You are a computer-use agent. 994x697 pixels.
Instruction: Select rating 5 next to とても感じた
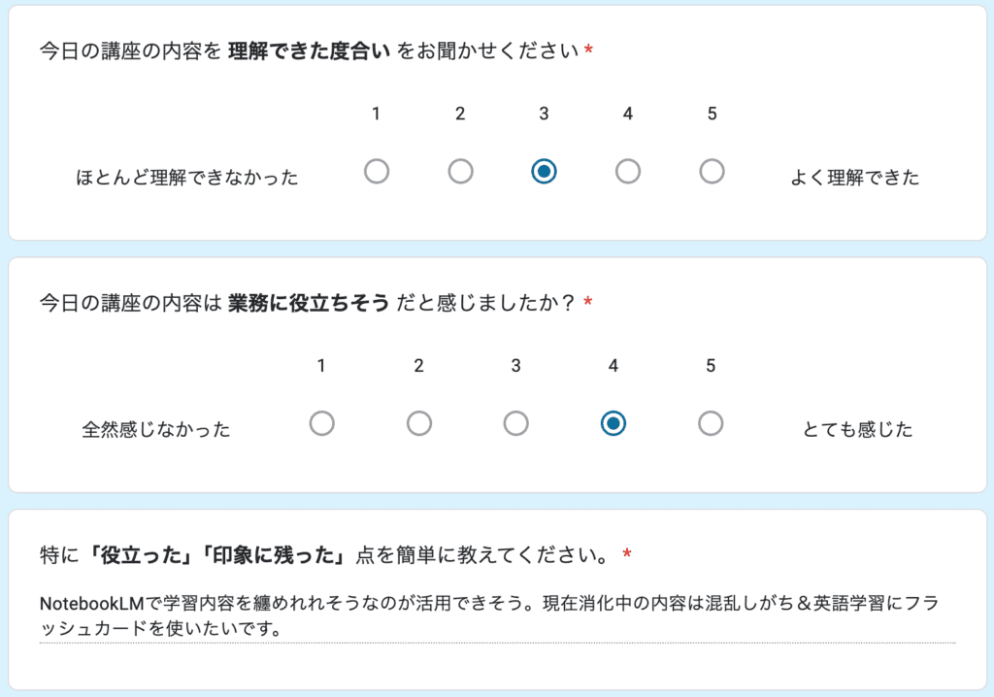[x=711, y=423]
